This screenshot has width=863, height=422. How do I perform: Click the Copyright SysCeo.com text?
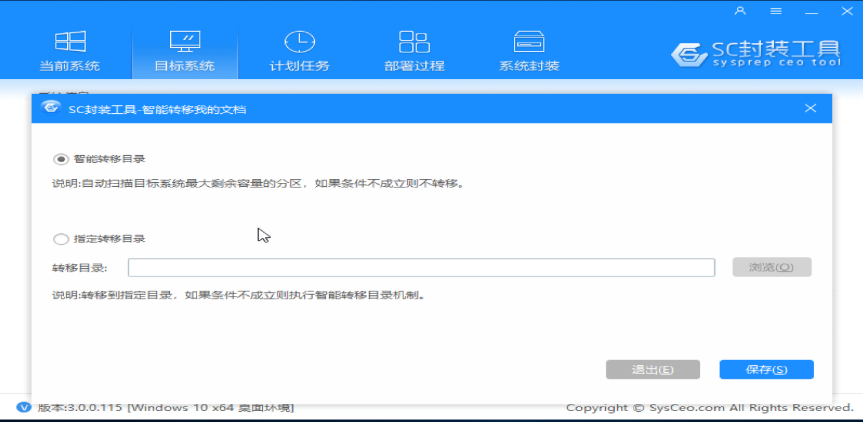tap(710, 408)
